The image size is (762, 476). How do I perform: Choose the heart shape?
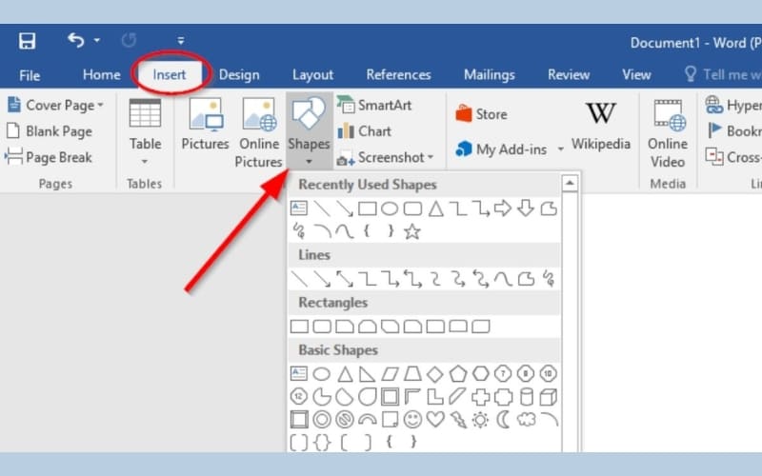pyautogui.click(x=435, y=419)
